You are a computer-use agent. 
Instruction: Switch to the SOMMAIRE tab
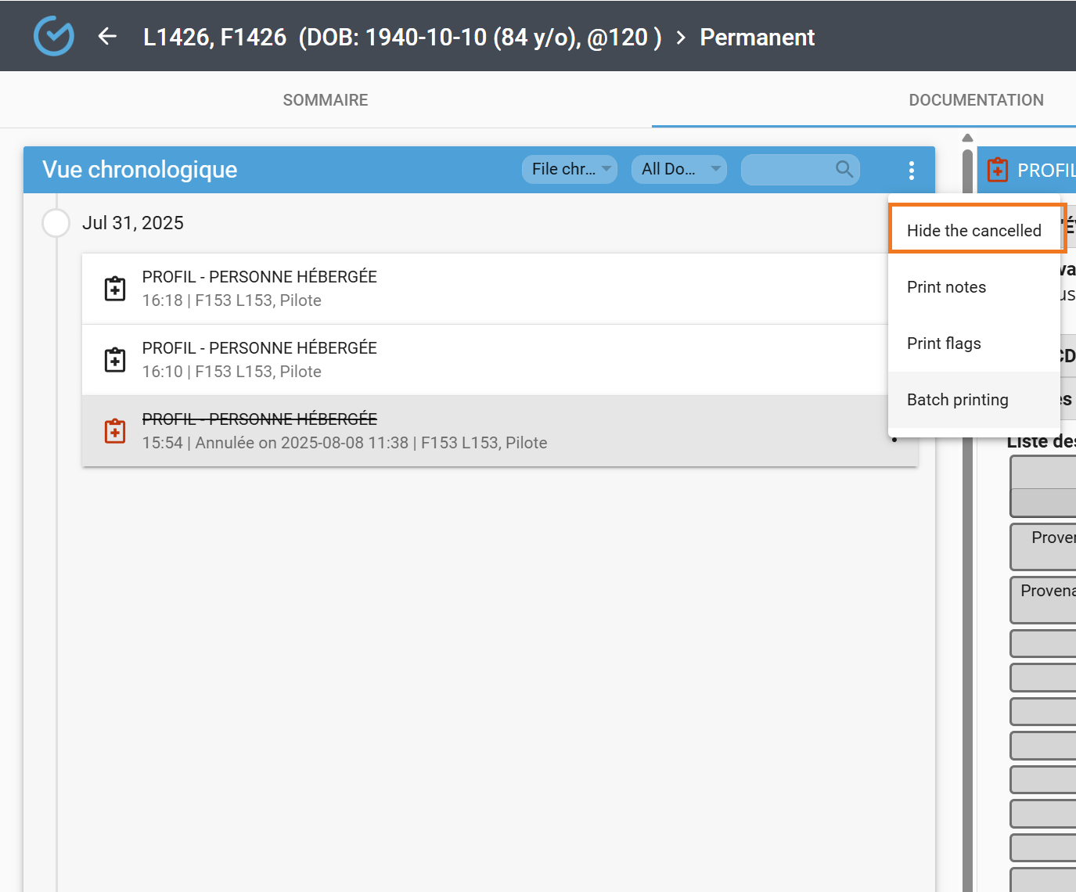326,100
